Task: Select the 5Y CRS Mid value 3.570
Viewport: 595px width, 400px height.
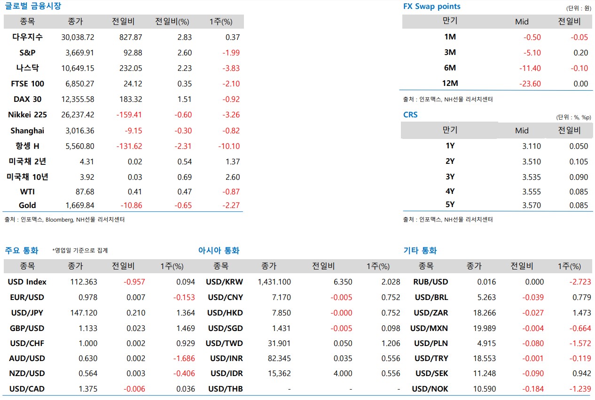Action: 531,205
